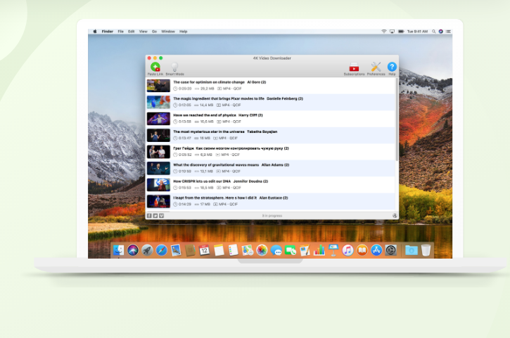Click the Twitter icon in status bar
This screenshot has width=510, height=338.
[155, 216]
